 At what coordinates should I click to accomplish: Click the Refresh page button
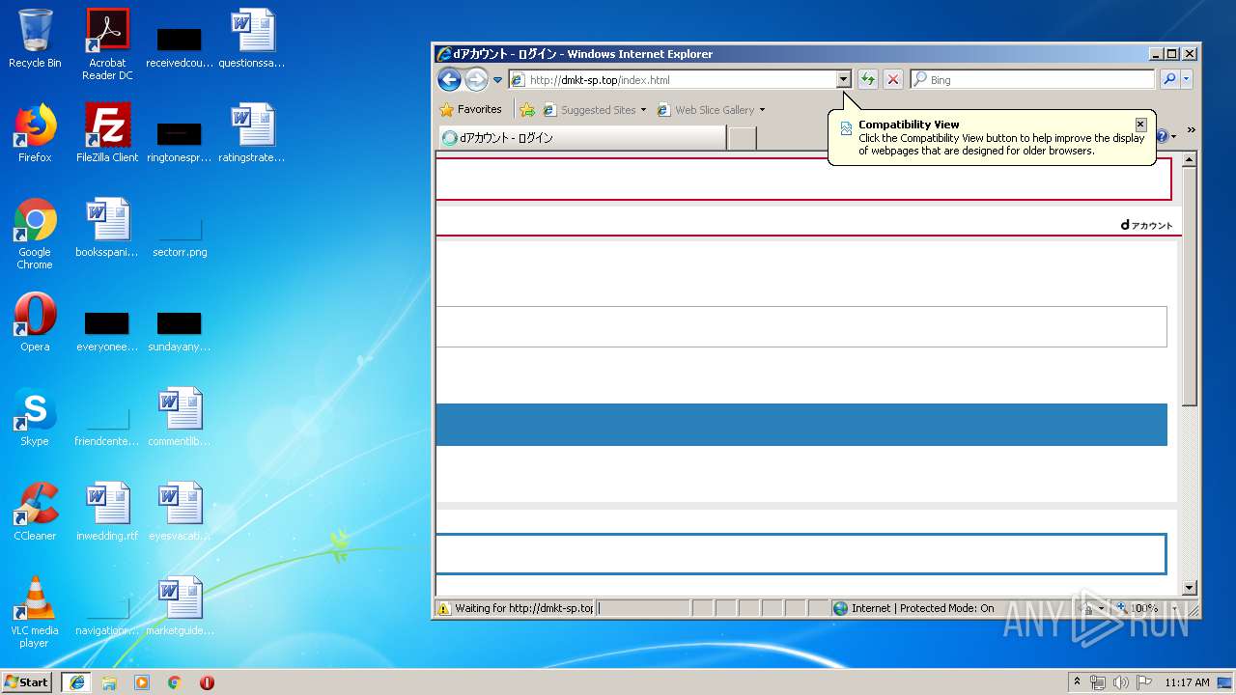point(868,79)
